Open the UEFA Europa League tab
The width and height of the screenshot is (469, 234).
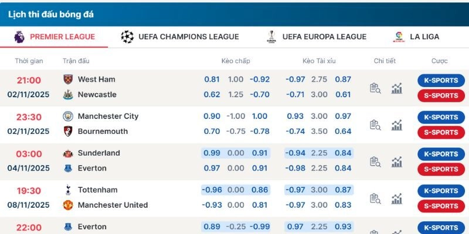point(316,37)
